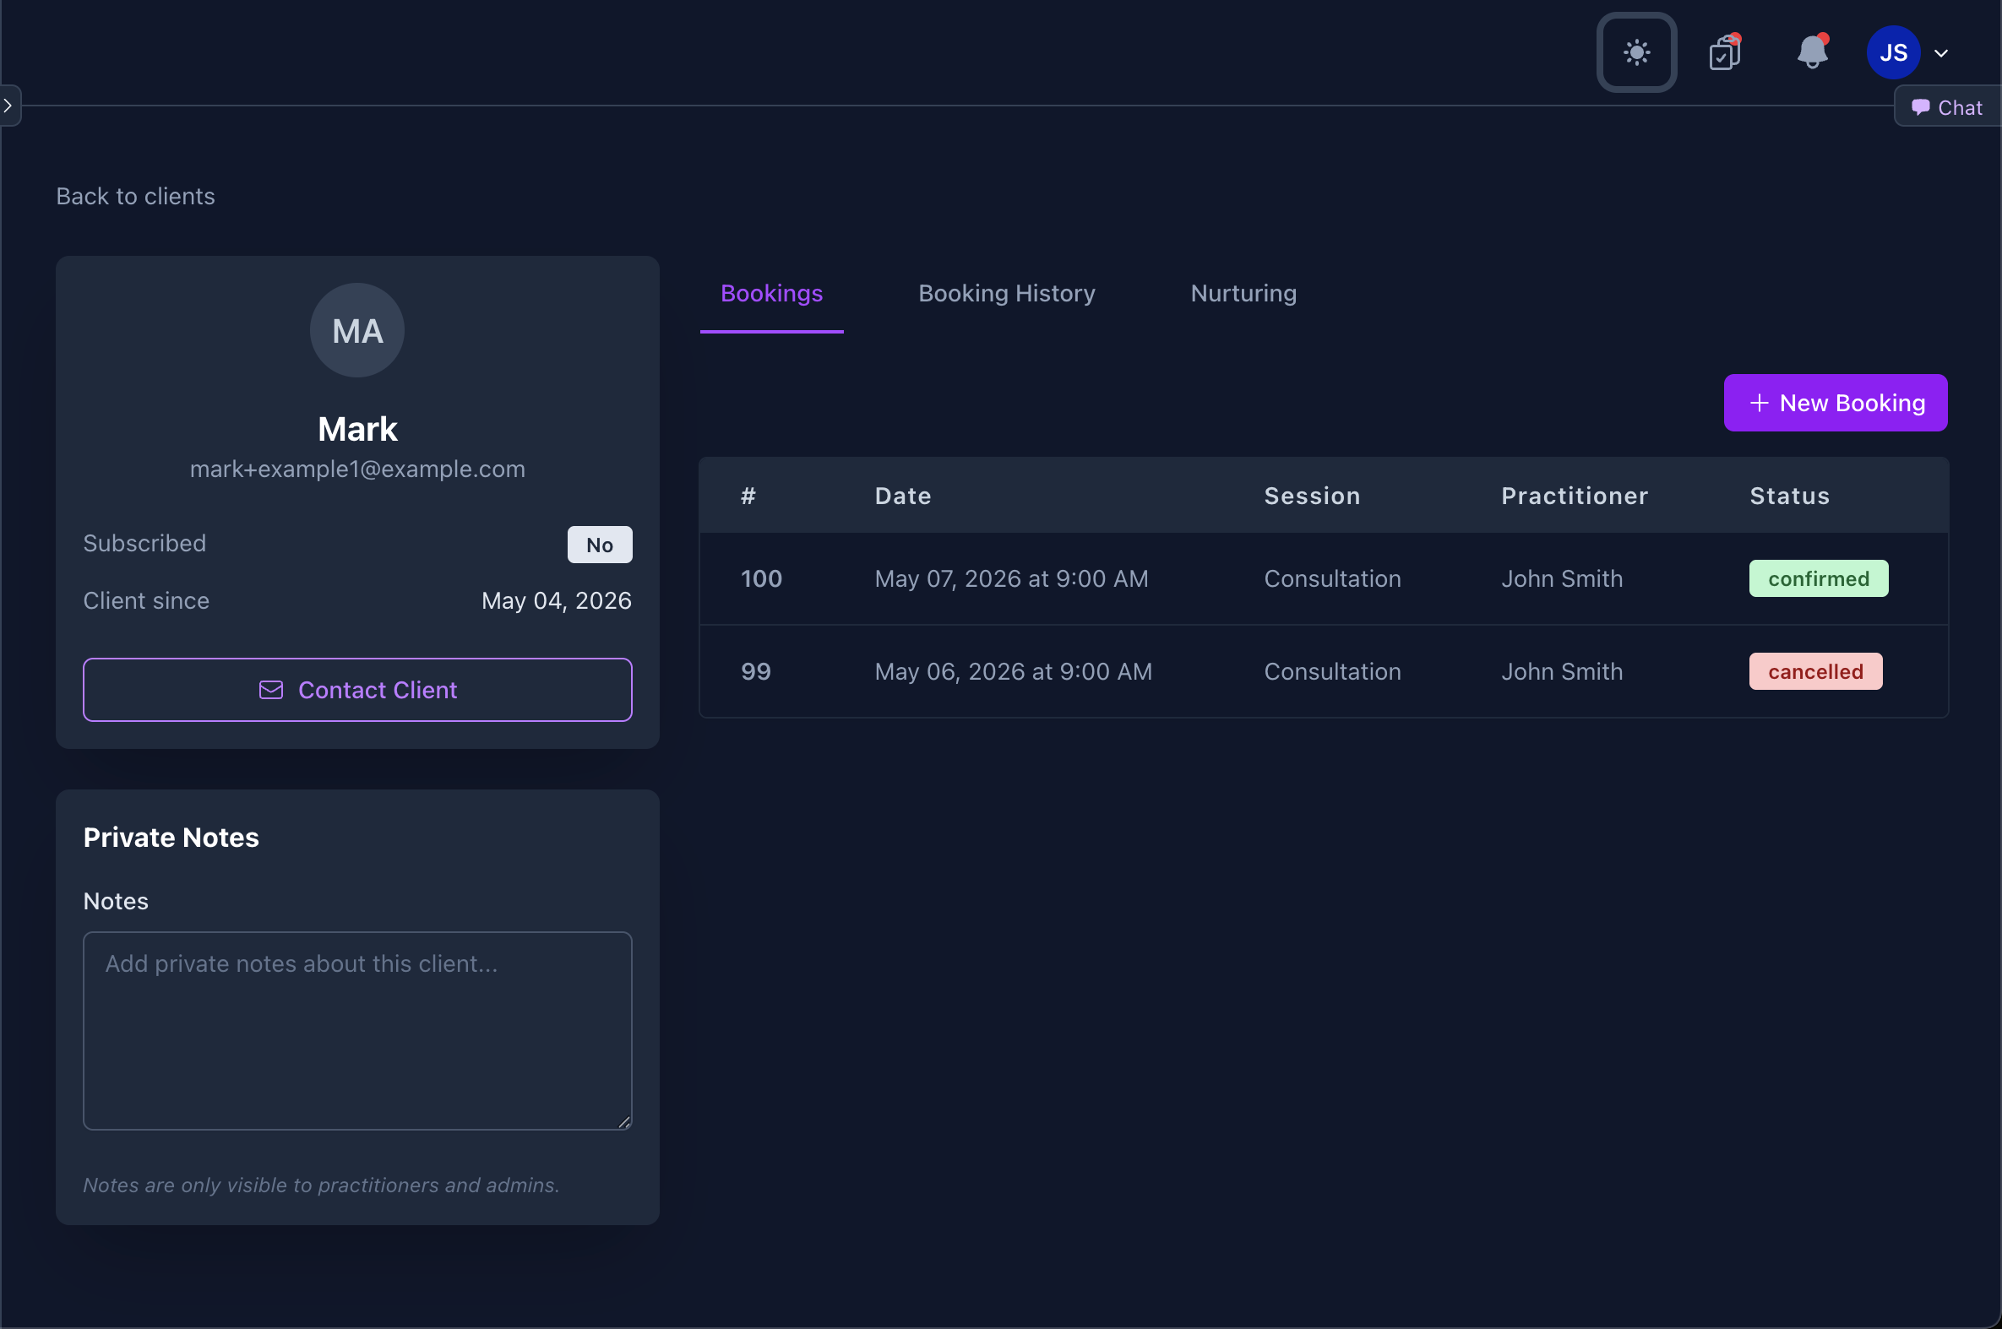
Task: Click the cancelled status badge on booking 99
Action: coord(1814,672)
